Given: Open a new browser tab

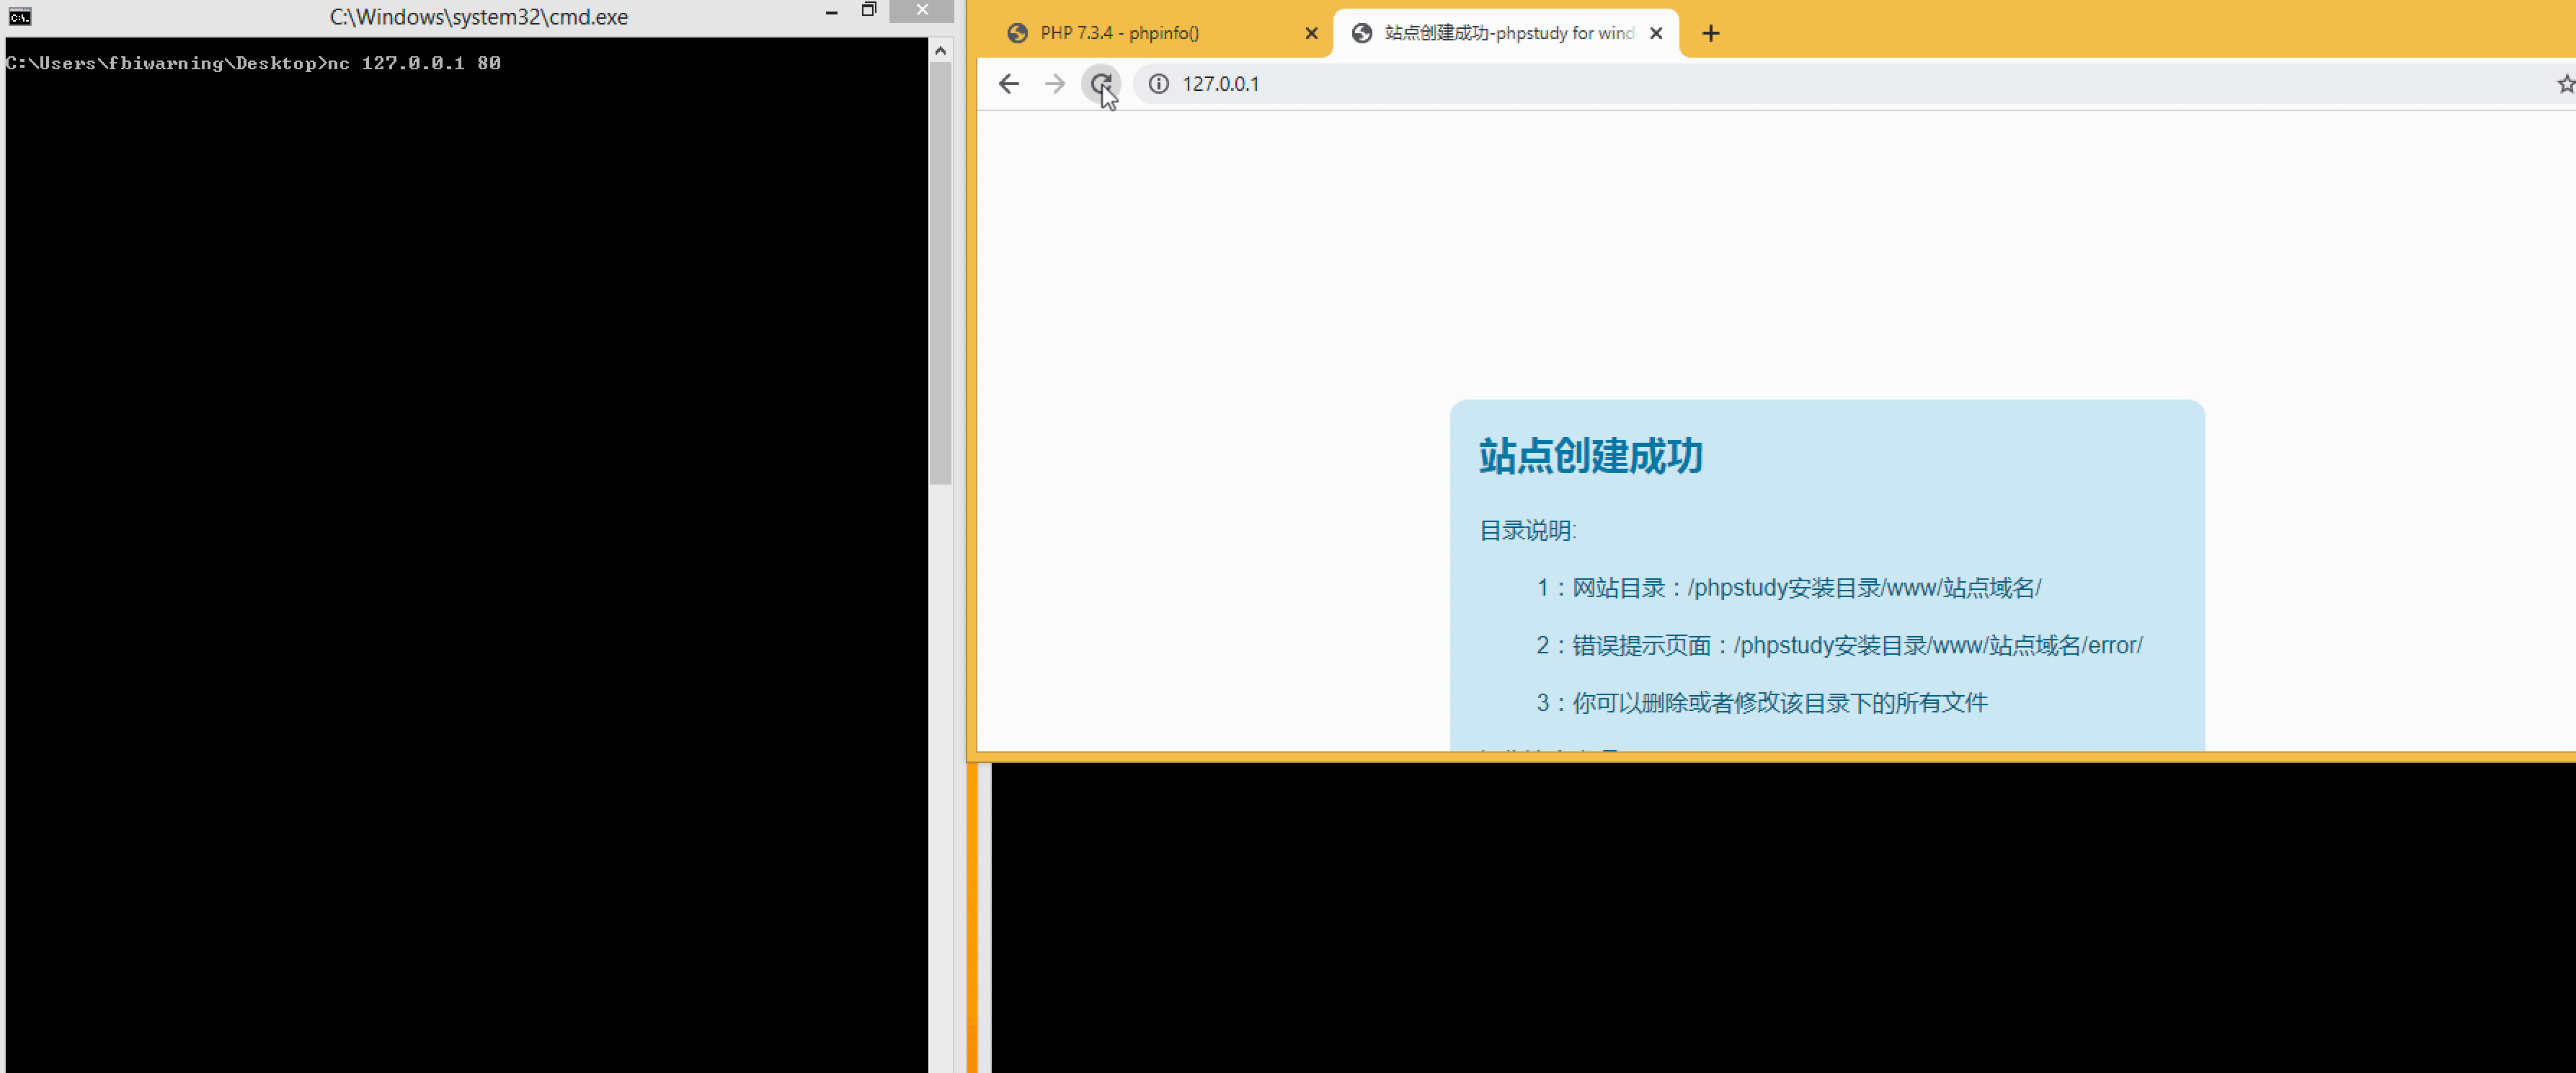Looking at the screenshot, I should coord(1711,33).
